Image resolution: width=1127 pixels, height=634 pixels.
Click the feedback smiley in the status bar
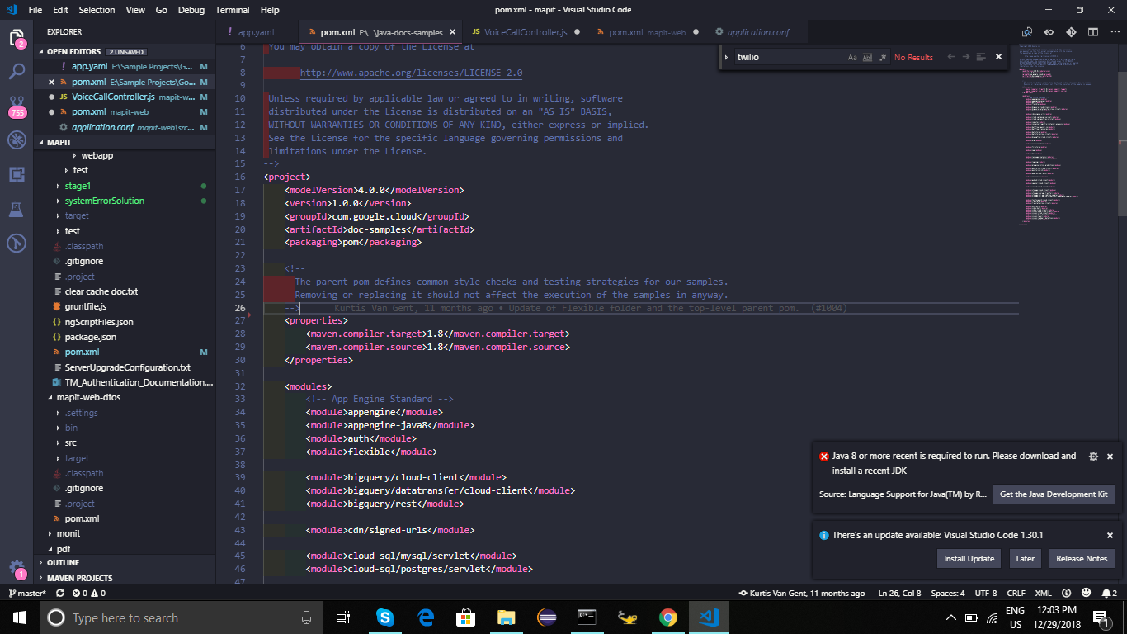[1086, 593]
